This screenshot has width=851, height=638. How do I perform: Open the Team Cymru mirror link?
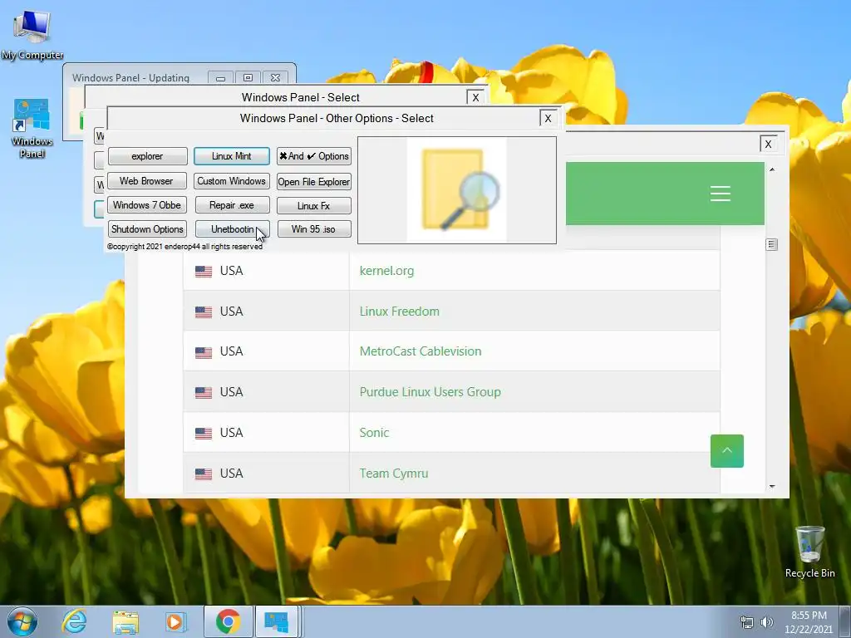point(393,473)
